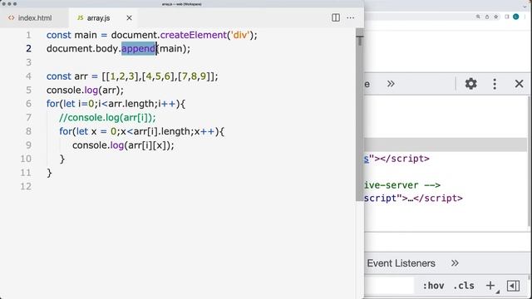Click the zoom magnifier icon in browser address bar
This screenshot has width=532, height=299.
pos(478,17)
